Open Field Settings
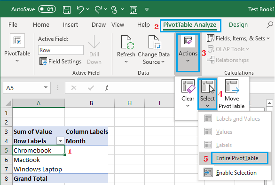Screen dimensions: 275x185 [x=60, y=62]
